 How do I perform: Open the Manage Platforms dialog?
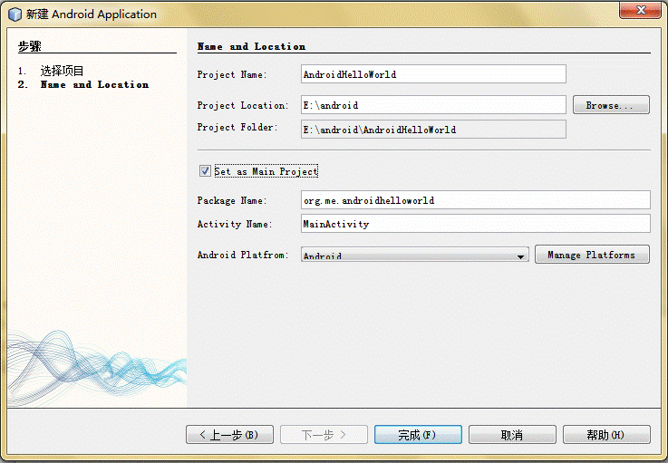pos(592,255)
